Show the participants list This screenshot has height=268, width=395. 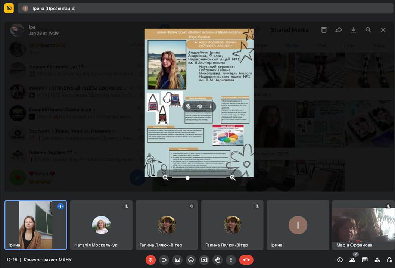tap(352, 260)
